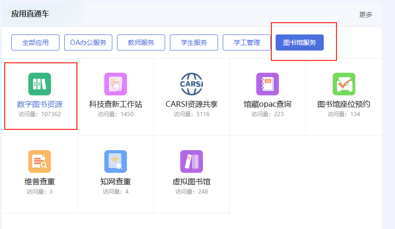Screen dimensions: 395x229
Task: Open the green 图书馆座位预约 seat icon
Action: pyautogui.click(x=344, y=84)
